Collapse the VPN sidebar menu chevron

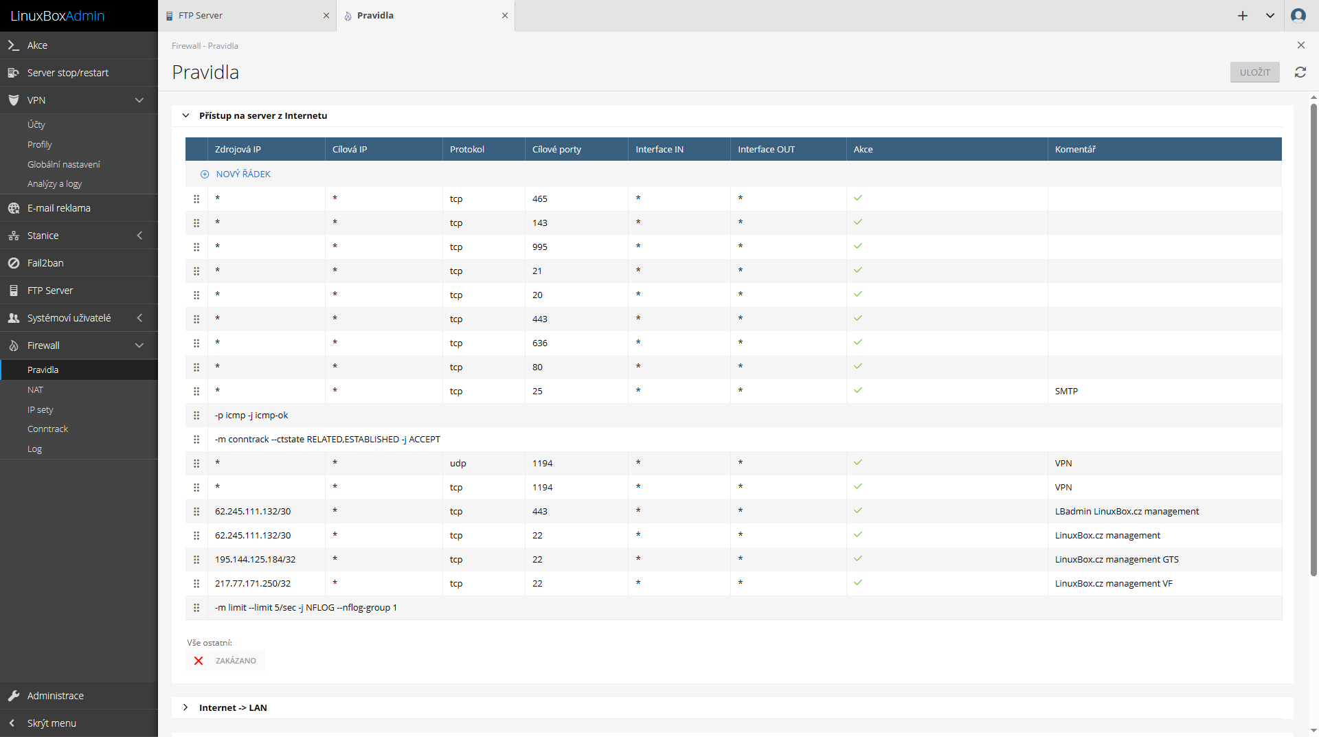[x=139, y=100]
